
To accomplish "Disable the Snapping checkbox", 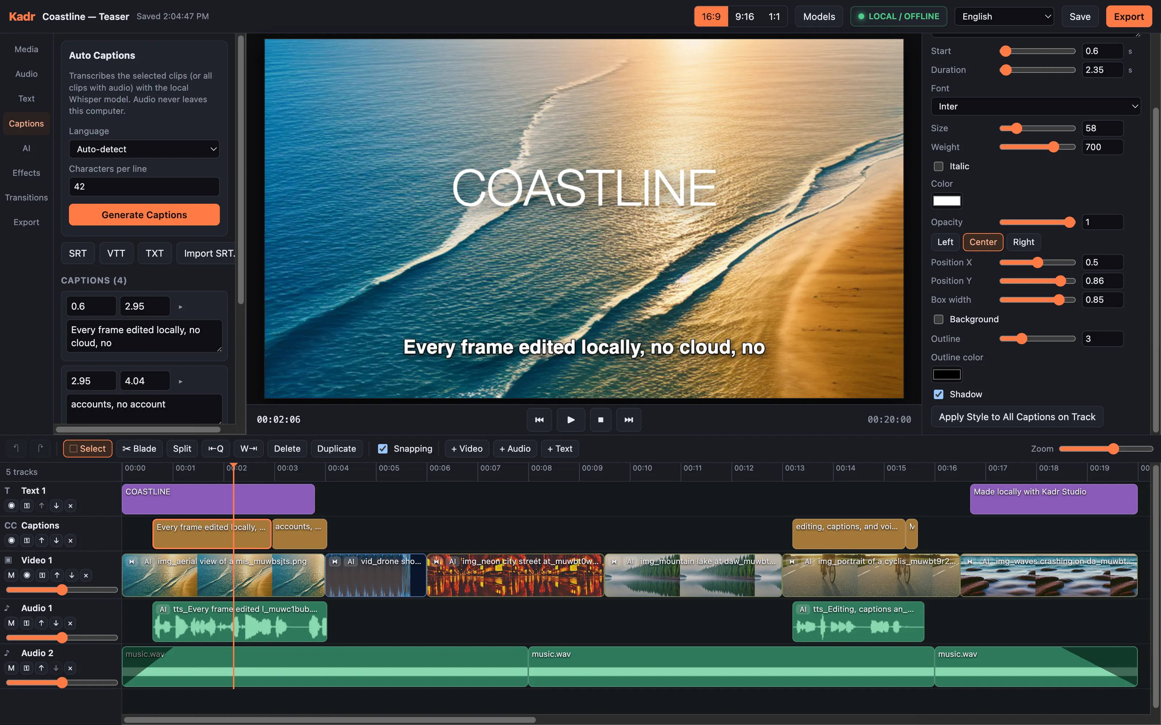I will click(x=383, y=448).
